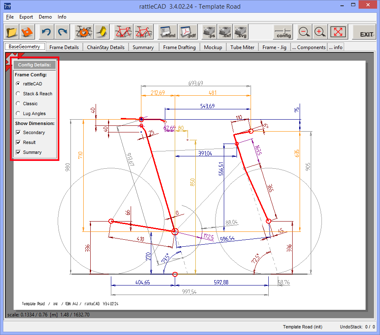Show the Mockup tab
Screen dimensions: 380x335
(x=213, y=47)
